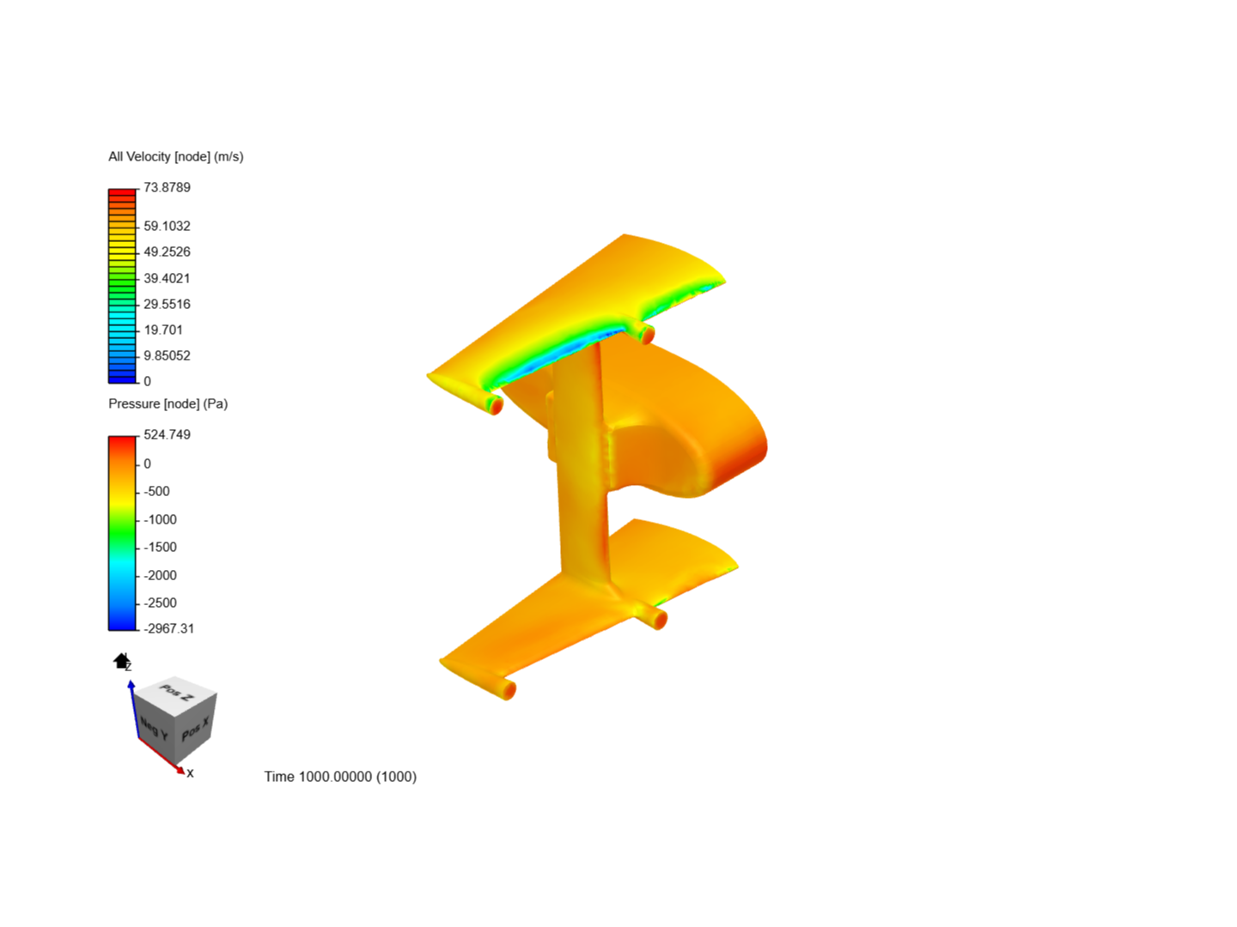Image resolution: width=1237 pixels, height=927 pixels.
Task: Click the velocity legend color bar
Action: [x=122, y=286]
